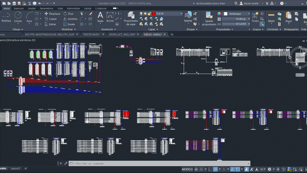
Task: Select the Medir measure tool
Action: click(x=271, y=17)
